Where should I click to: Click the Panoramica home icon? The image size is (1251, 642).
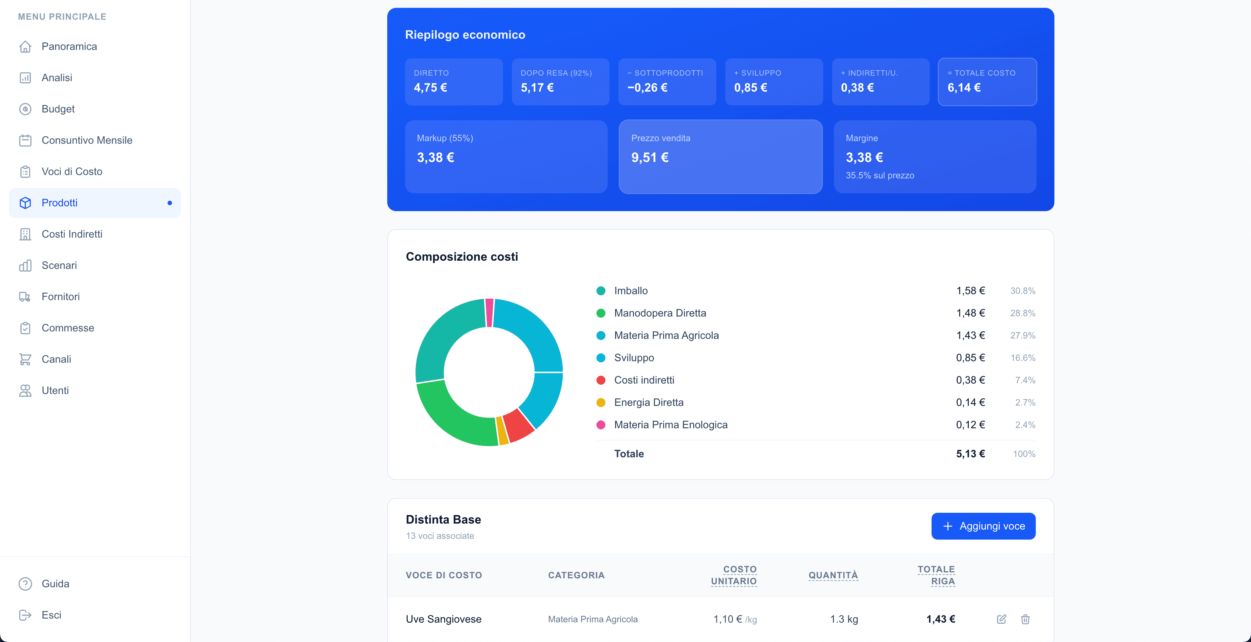[x=25, y=47]
